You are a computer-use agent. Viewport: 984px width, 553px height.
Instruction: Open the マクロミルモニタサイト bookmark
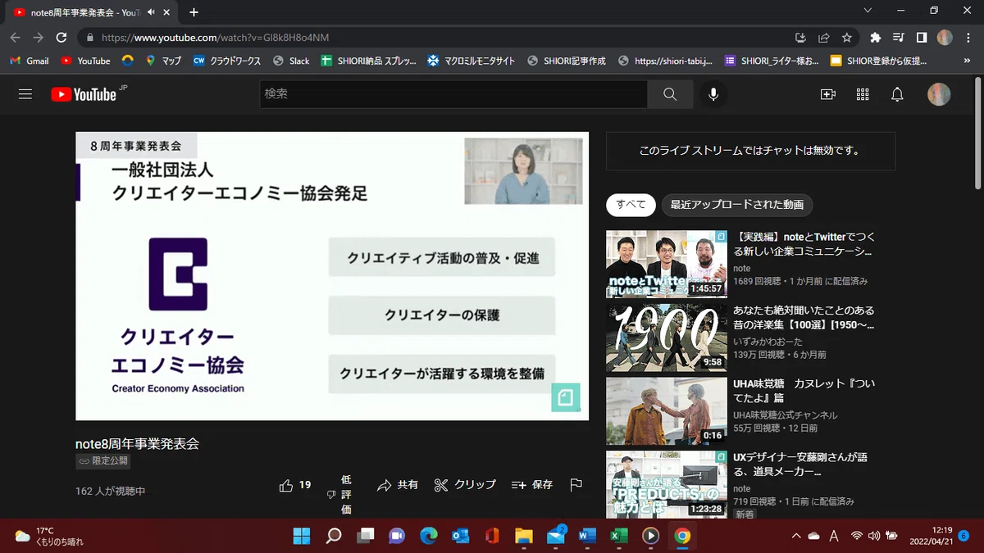[x=471, y=61]
